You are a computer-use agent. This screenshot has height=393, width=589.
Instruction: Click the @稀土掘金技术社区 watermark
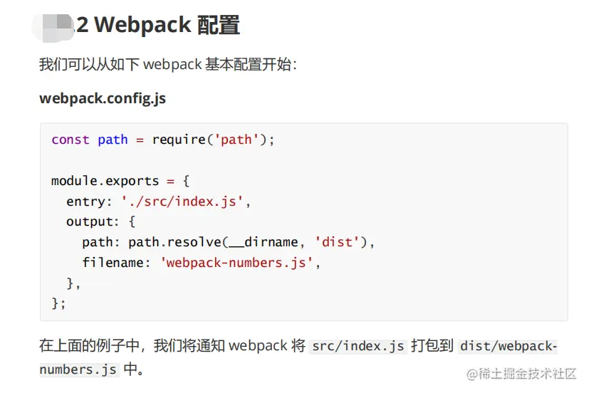[521, 374]
